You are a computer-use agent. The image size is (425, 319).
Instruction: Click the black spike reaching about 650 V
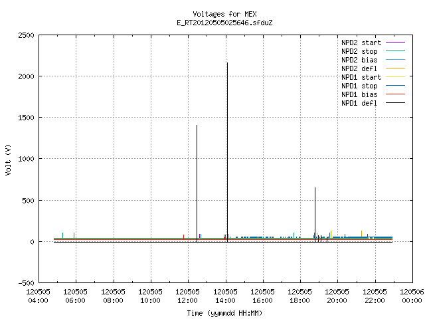(x=315, y=215)
